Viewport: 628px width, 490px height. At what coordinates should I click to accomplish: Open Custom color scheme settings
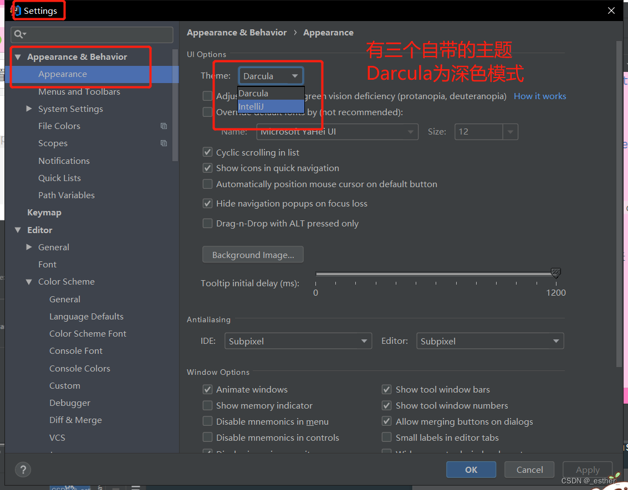point(64,385)
